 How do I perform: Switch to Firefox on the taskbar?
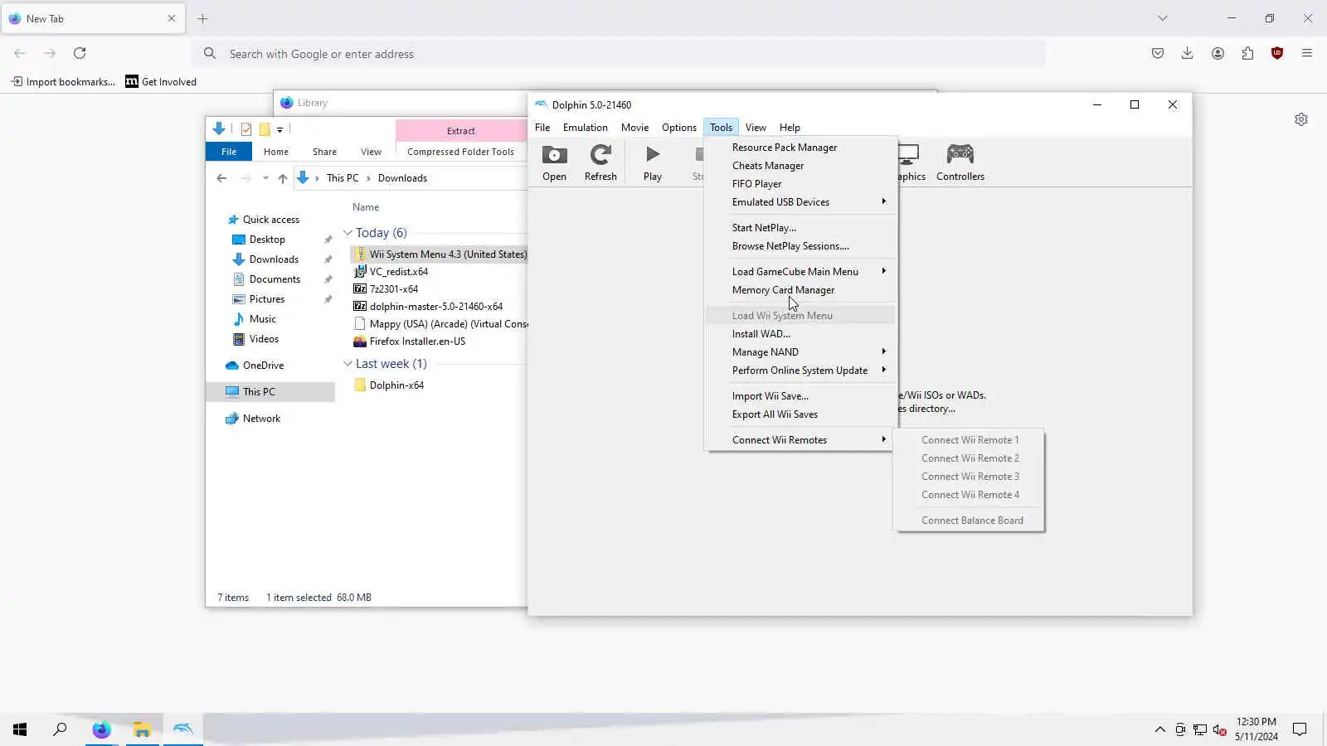tap(101, 729)
